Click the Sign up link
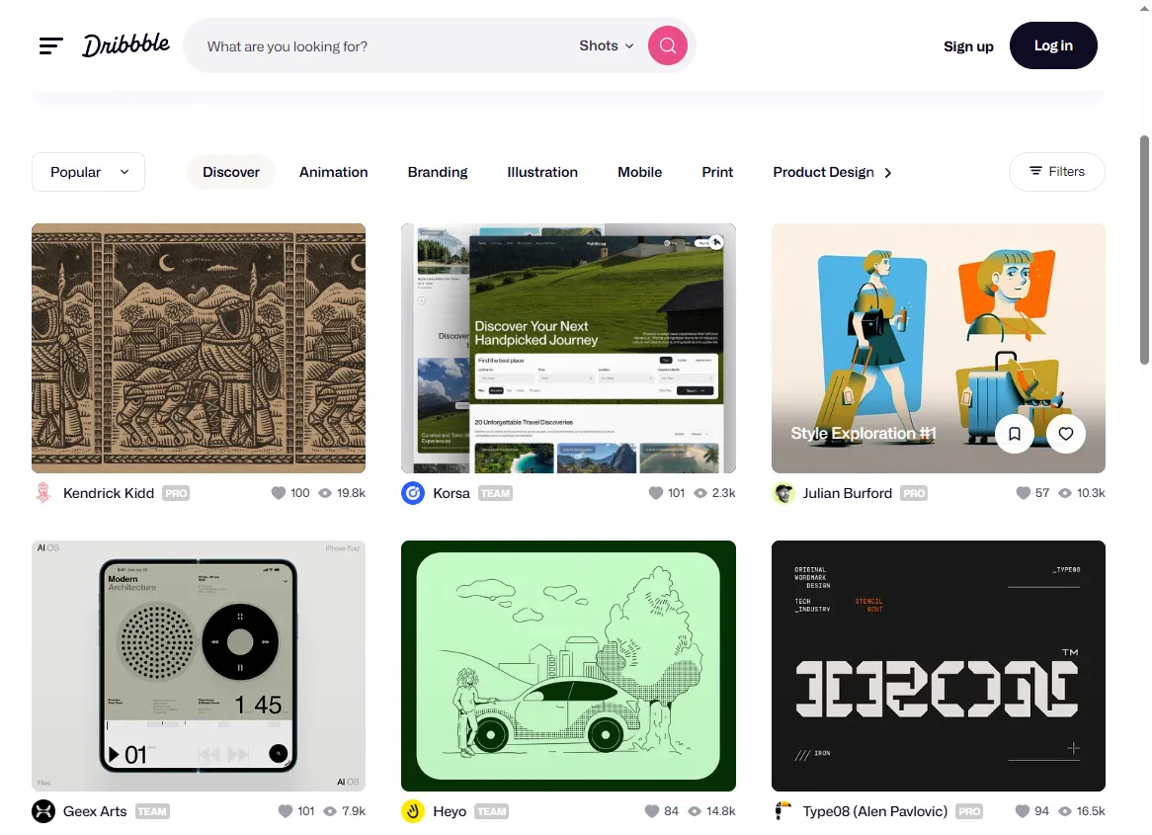This screenshot has width=1152, height=835. pos(968,46)
